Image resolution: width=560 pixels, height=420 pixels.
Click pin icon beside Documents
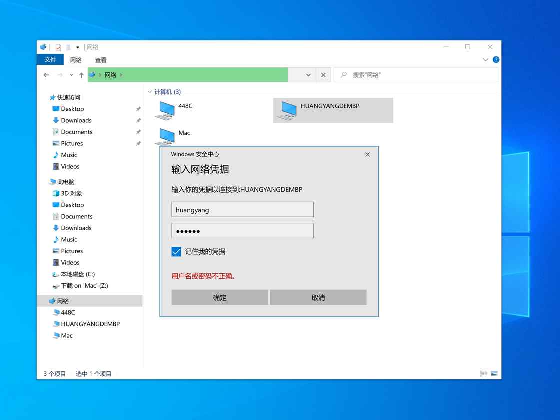138,132
